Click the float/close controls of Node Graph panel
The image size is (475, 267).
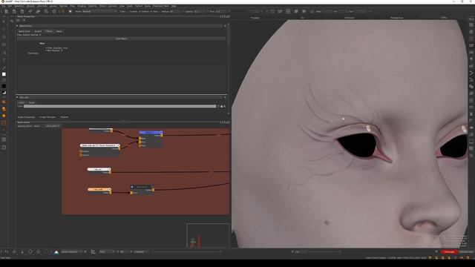[225, 122]
